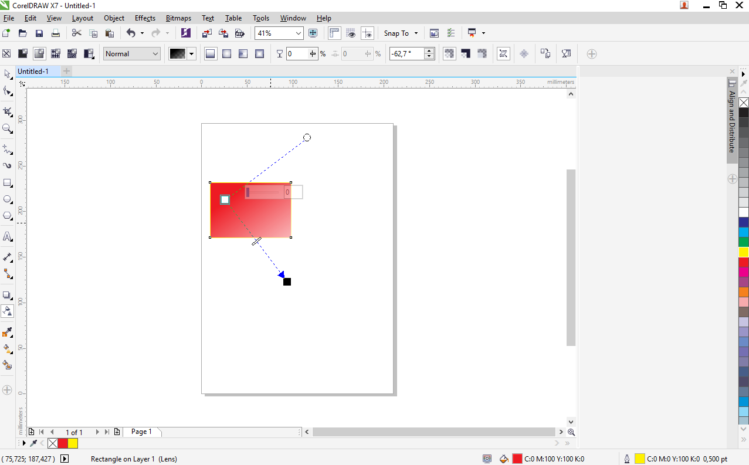Switch to Uniform transparency type
The height and width of the screenshot is (465, 749).
[23, 54]
